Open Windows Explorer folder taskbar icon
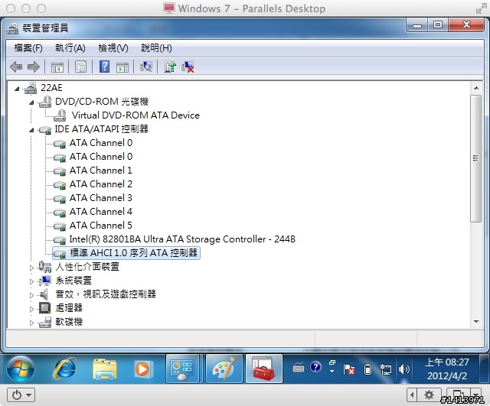The image size is (490, 406). [x=104, y=369]
